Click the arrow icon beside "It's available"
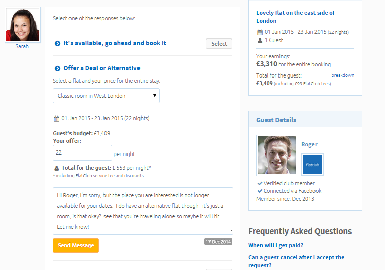This screenshot has height=270, width=385. click(57, 44)
